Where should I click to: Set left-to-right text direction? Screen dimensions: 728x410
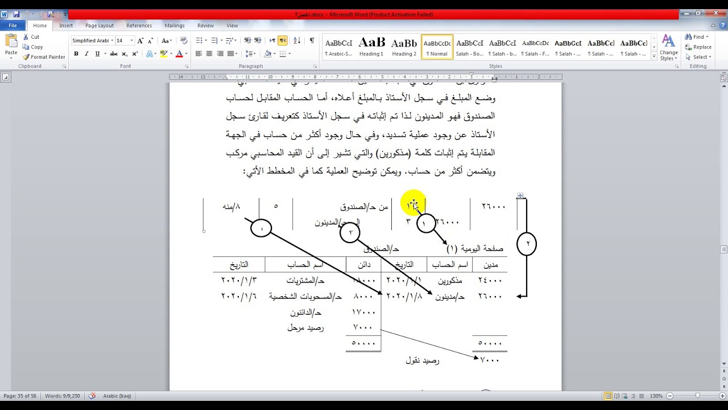coord(272,40)
